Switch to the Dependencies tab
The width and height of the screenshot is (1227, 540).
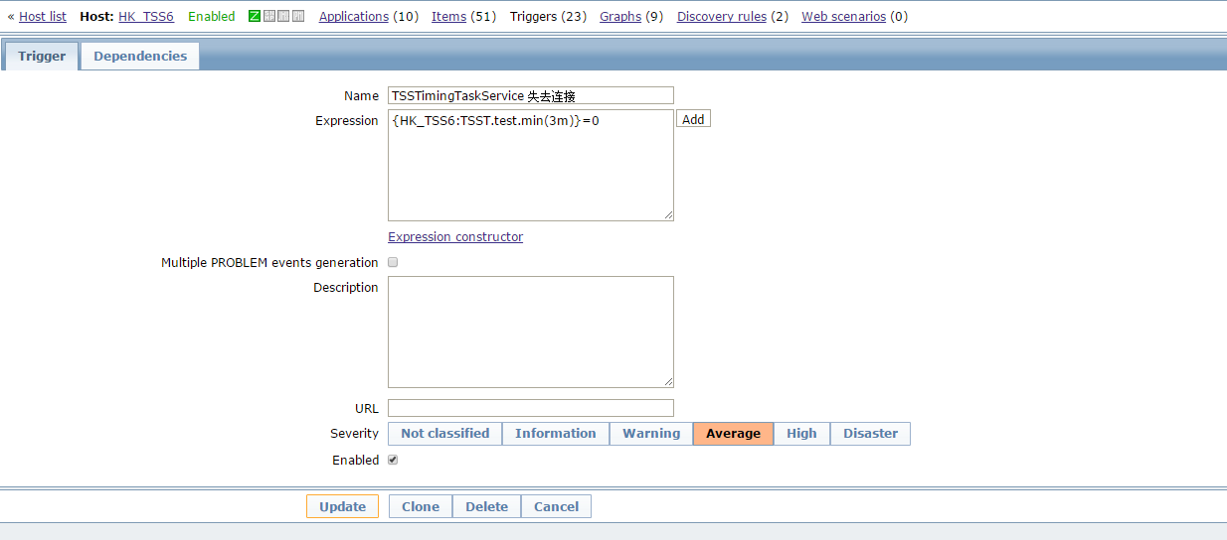click(x=140, y=57)
